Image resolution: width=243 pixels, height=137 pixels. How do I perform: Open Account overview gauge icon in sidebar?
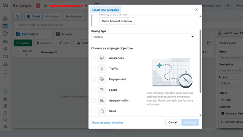pos(5,19)
